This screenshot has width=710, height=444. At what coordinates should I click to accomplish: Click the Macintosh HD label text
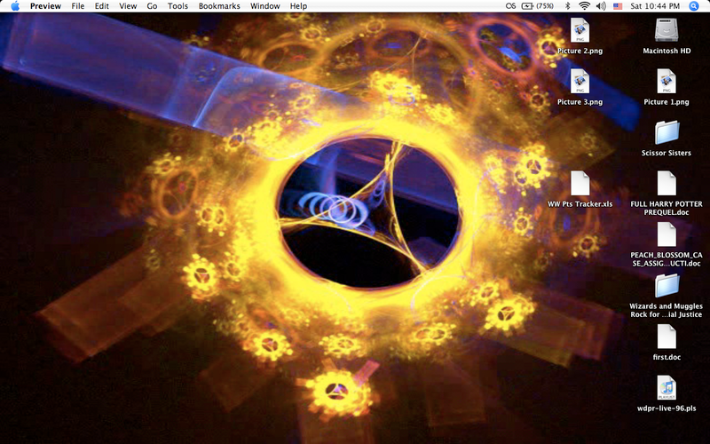pos(667,51)
